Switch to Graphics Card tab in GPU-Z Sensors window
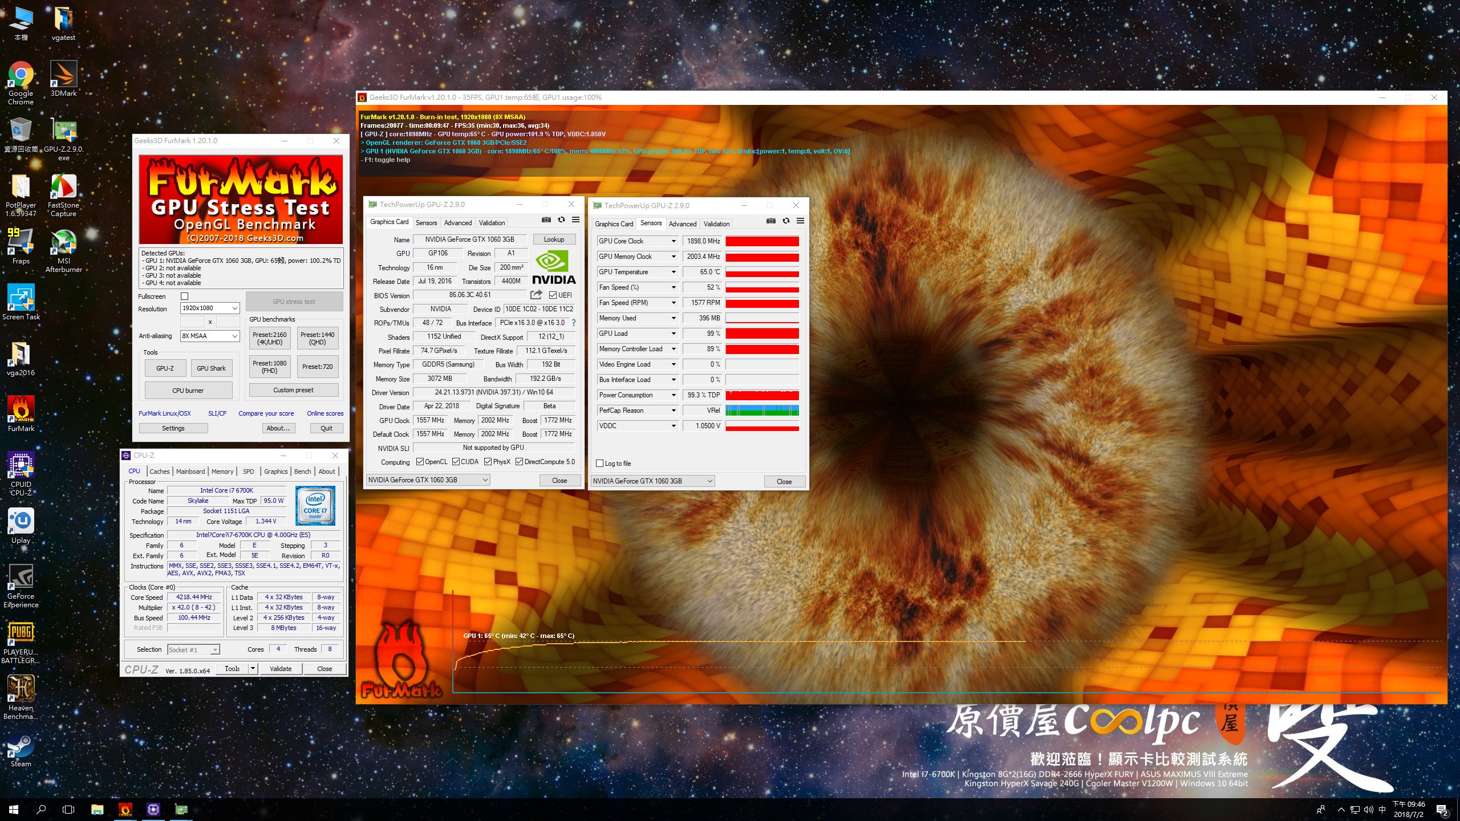 614,224
